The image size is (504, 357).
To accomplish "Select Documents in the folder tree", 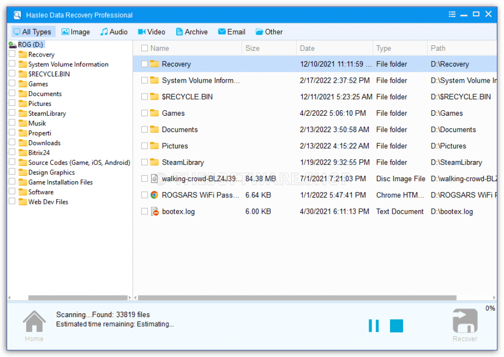I will click(45, 94).
